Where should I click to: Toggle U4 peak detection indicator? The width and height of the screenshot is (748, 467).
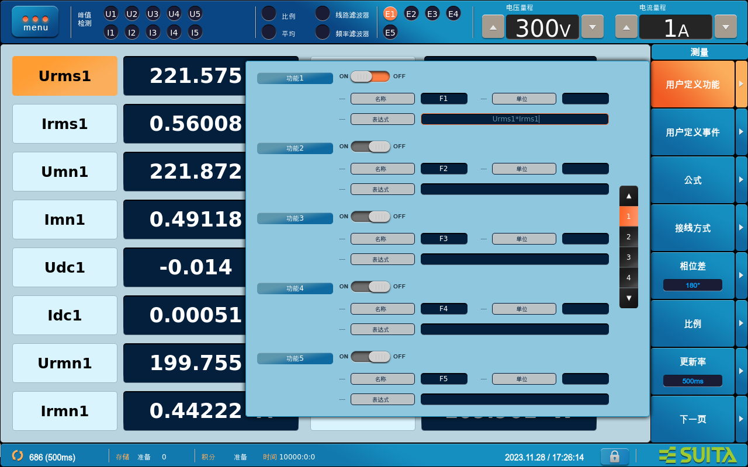(x=174, y=13)
